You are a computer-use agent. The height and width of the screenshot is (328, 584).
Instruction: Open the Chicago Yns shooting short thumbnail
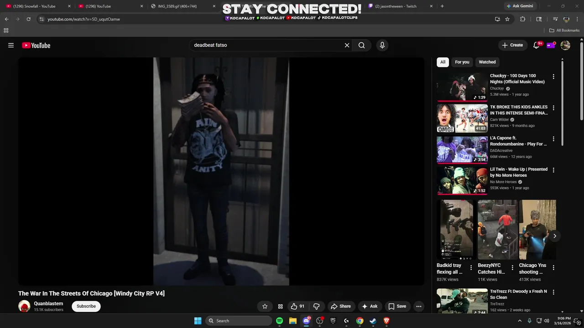[x=537, y=230]
